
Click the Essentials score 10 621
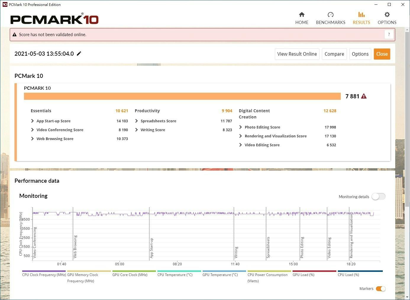pos(122,111)
